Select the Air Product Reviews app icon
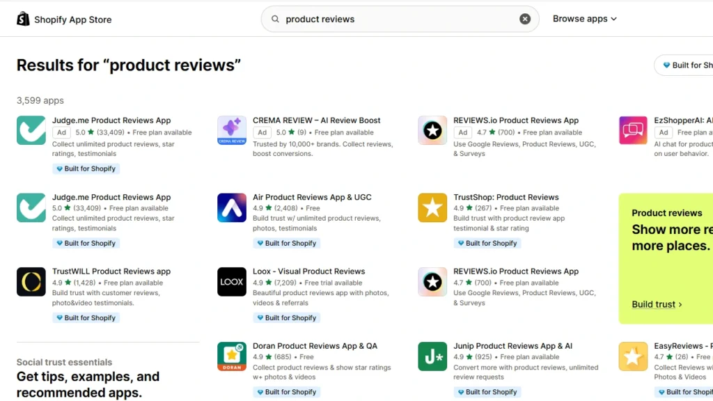Viewport: 713px width, 401px height. point(231,207)
